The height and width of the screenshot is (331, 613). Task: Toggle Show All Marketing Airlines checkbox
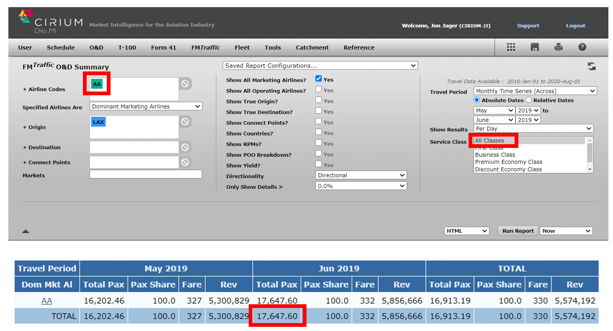tap(319, 79)
